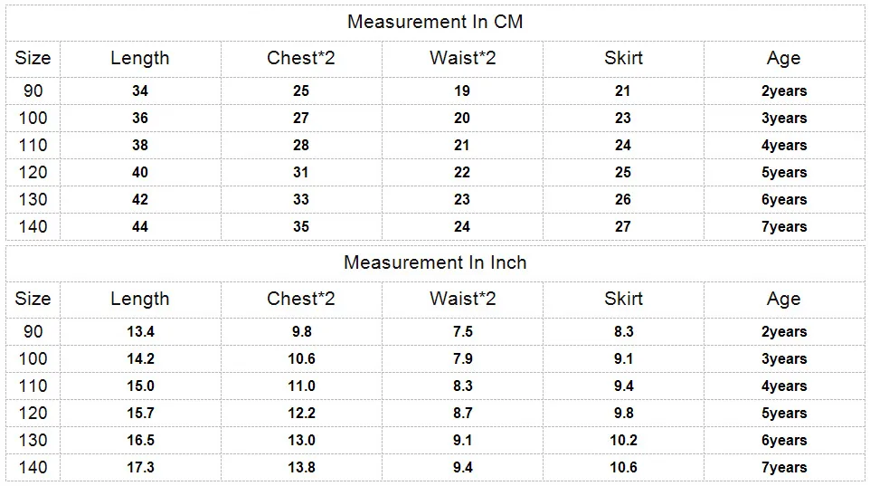This screenshot has width=870, height=486.
Task: Select skirt value 10.2 for size 130
Action: pos(624,440)
